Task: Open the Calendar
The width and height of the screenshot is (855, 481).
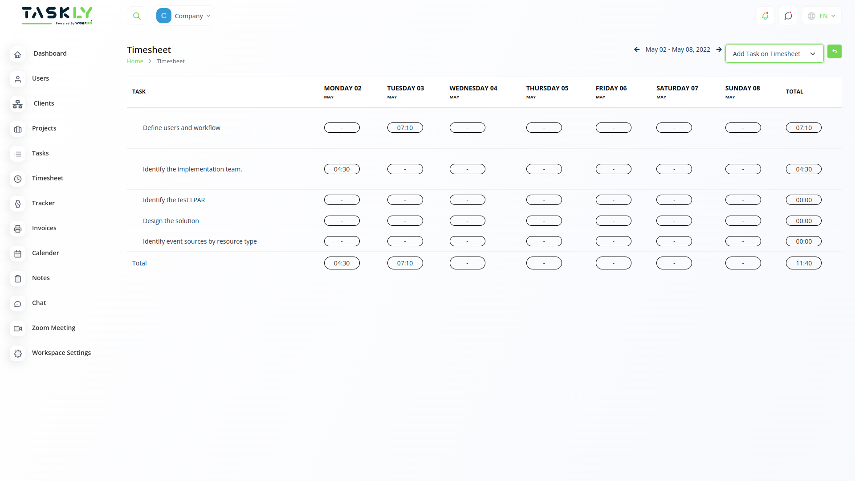Action: pos(45,253)
